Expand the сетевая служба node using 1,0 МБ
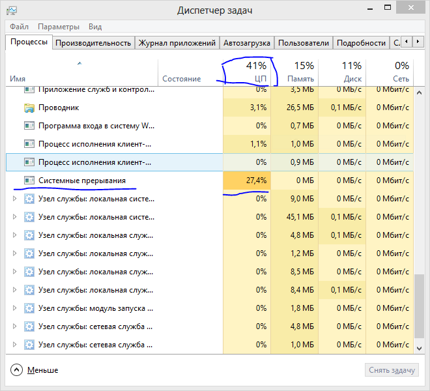 click(14, 345)
